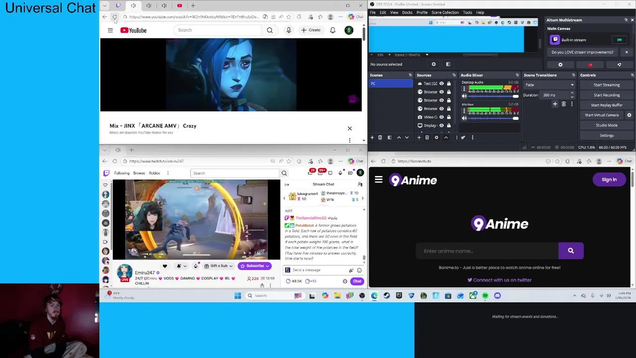Open Desktop Audio options menu dots
This screenshot has width=636, height=358.
coord(464,89)
